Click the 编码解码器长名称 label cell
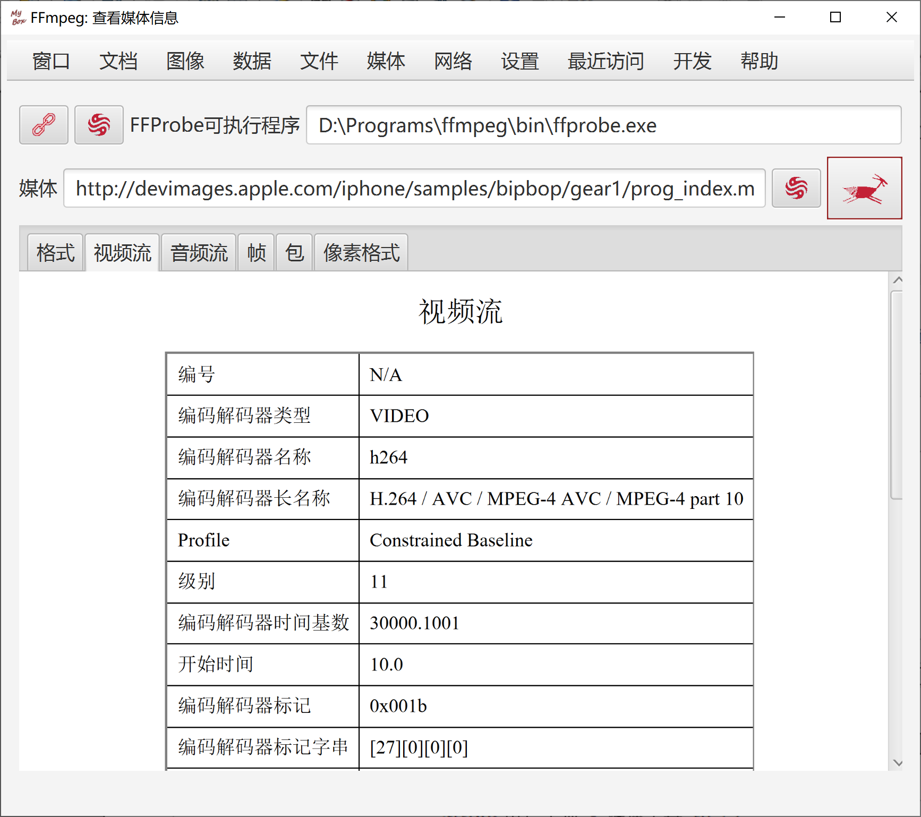The image size is (921, 817). pyautogui.click(x=263, y=499)
